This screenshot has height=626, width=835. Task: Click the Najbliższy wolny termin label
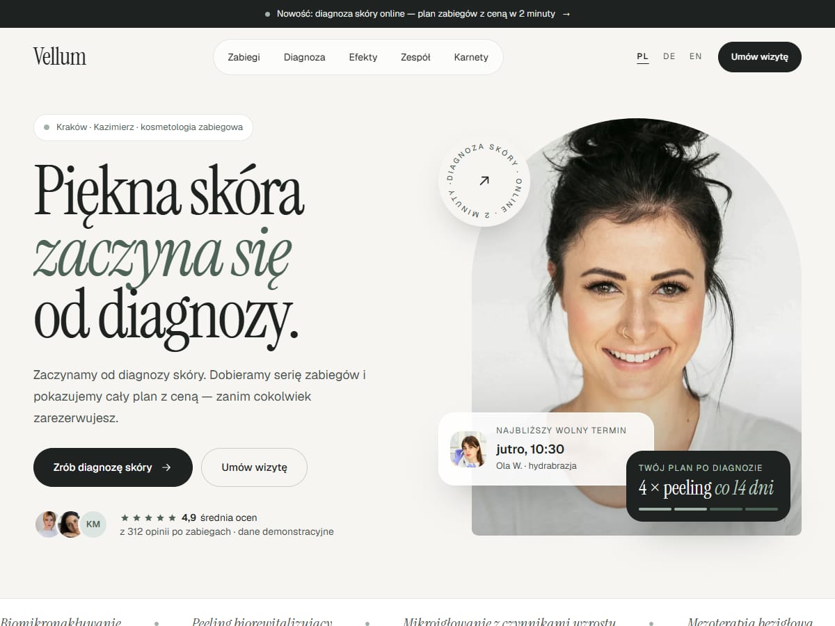[x=562, y=431]
